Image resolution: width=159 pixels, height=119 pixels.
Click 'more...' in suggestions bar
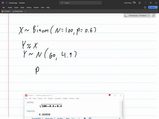pyautogui.click(x=73, y=118)
